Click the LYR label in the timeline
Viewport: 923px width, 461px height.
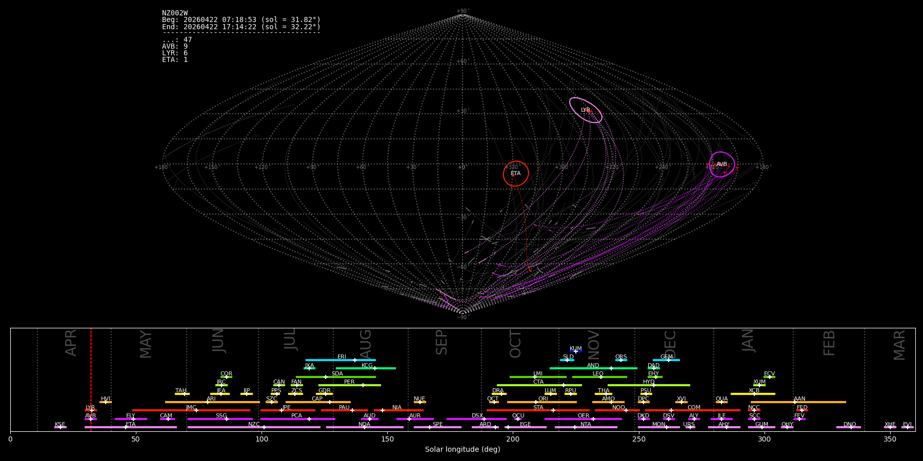tap(90, 408)
